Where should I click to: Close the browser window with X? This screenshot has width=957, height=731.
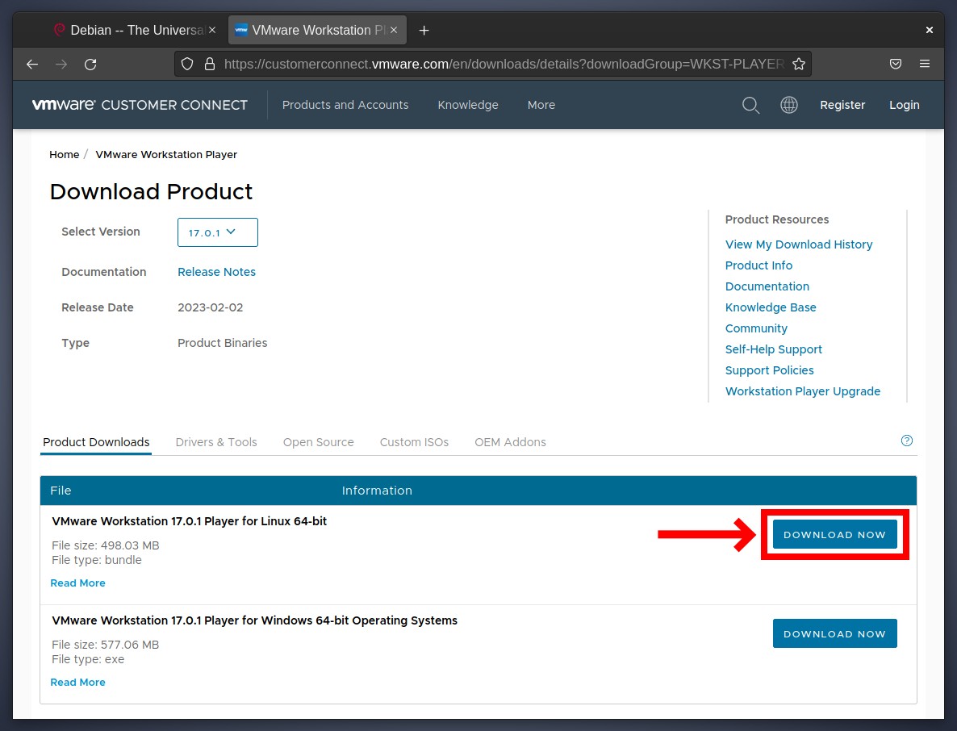[x=929, y=30]
